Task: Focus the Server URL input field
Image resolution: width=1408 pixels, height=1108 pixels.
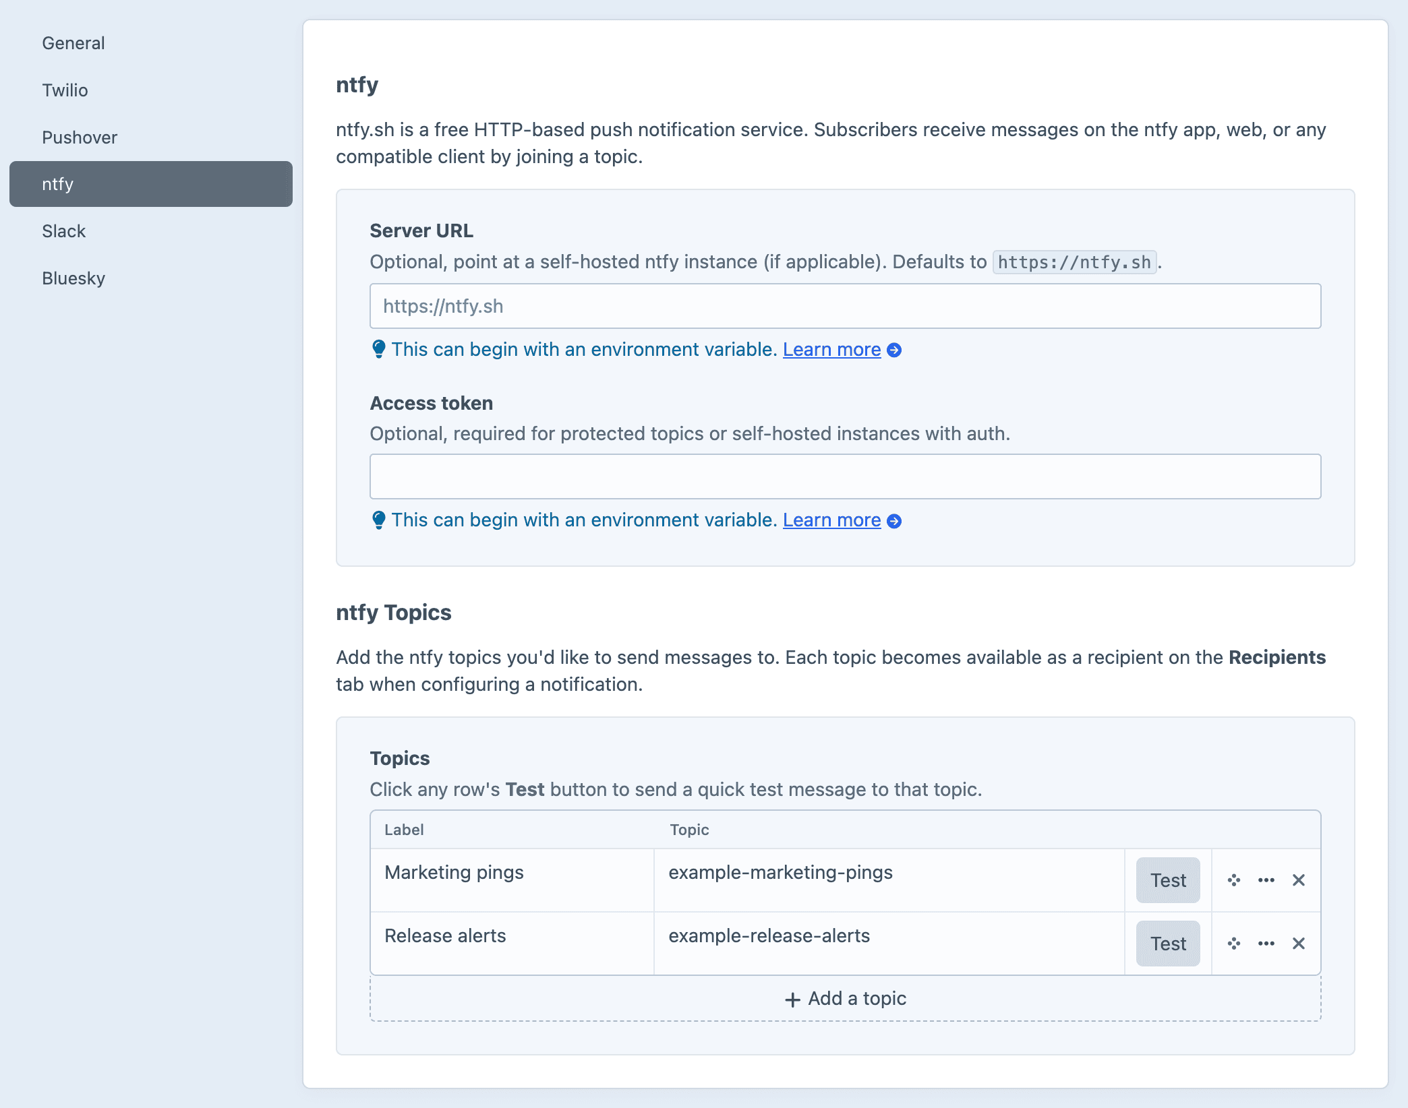Action: pos(846,306)
